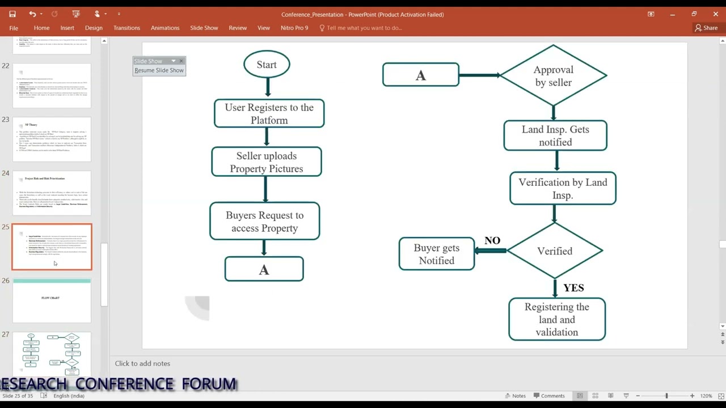The height and width of the screenshot is (408, 726).
Task: Open the File menu
Action: click(x=14, y=28)
